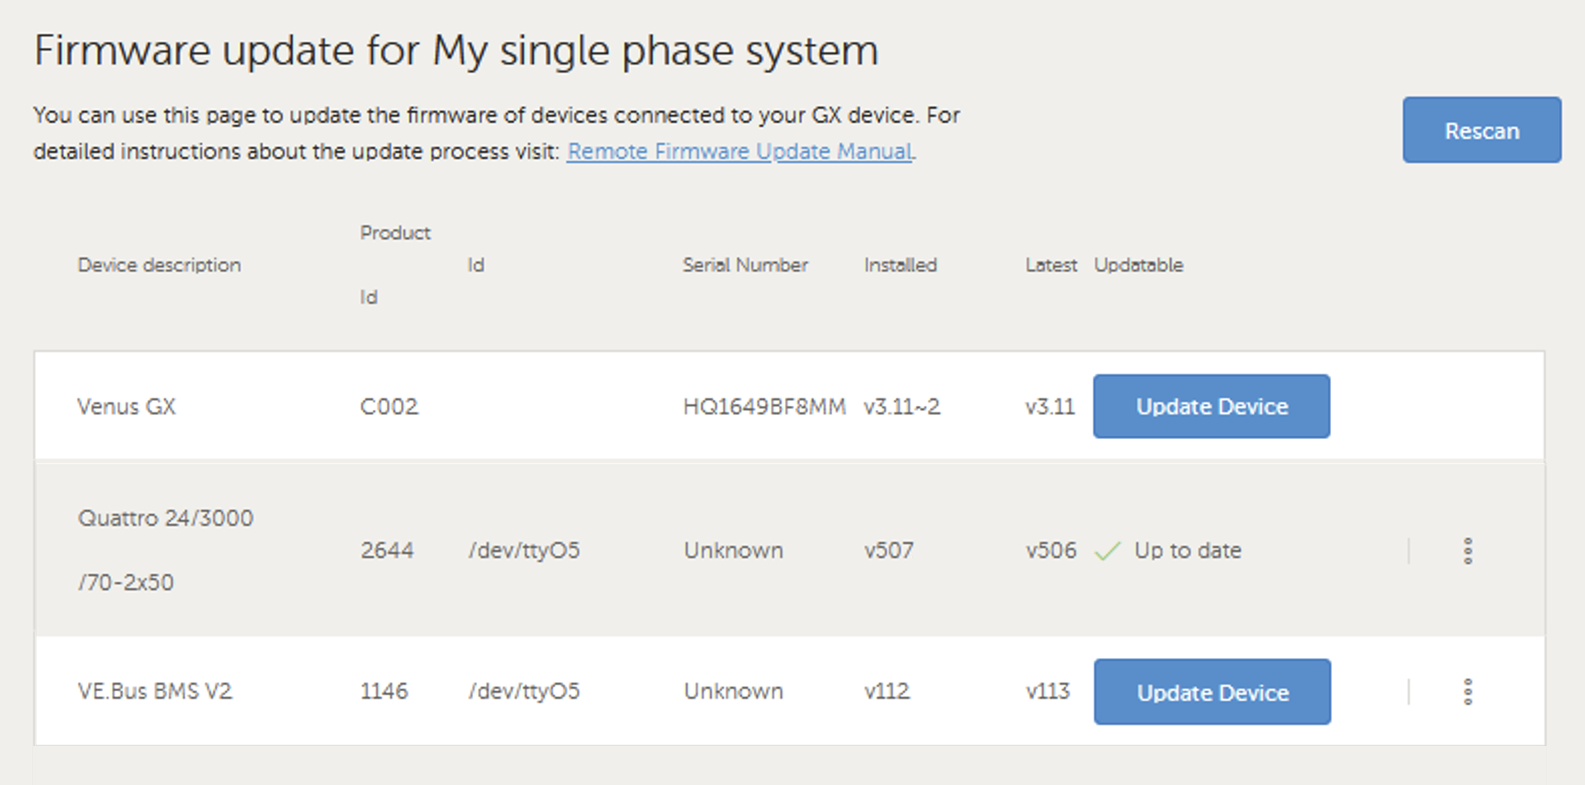1585x785 pixels.
Task: Click the Id column header
Action: tap(475, 265)
